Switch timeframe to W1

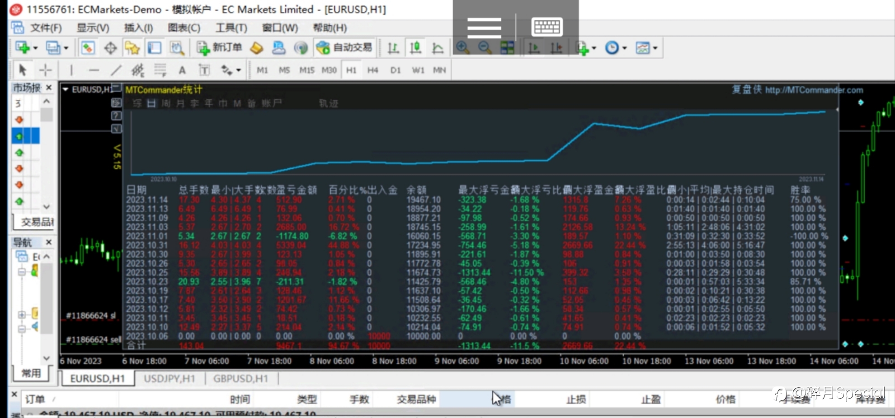(x=418, y=70)
